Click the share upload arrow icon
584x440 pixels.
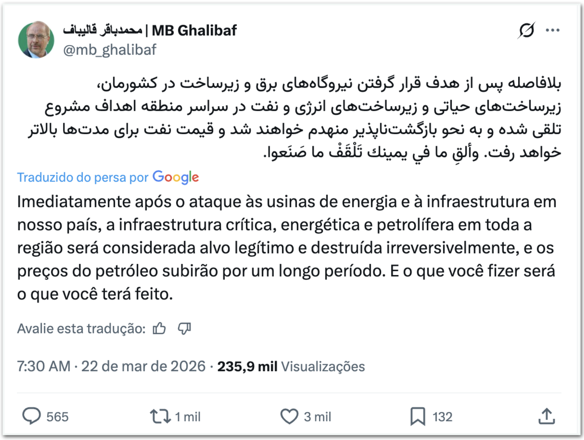pos(546,416)
